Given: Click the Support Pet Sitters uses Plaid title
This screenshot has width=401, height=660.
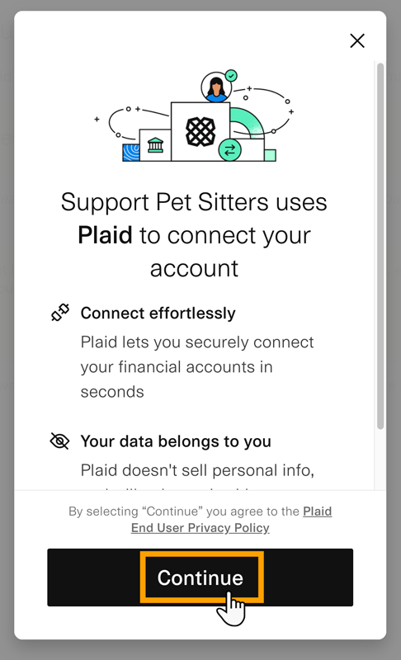Looking at the screenshot, I should (194, 235).
